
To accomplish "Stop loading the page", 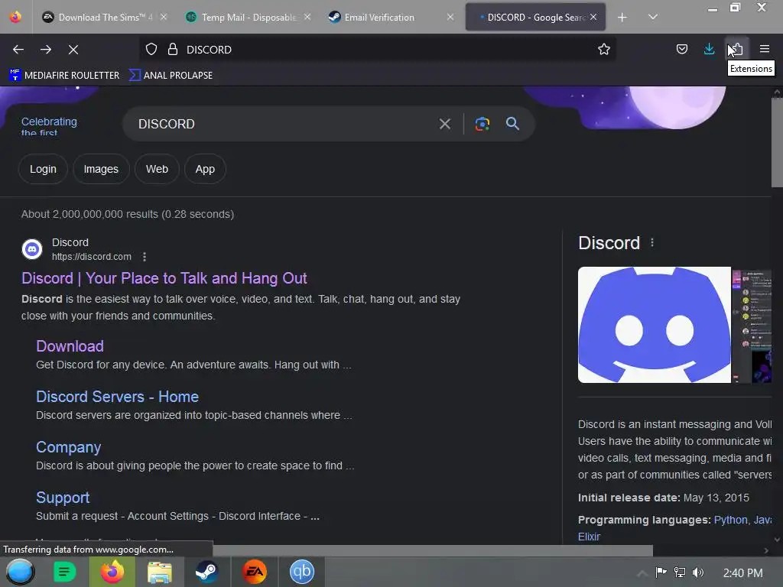I will pyautogui.click(x=73, y=50).
